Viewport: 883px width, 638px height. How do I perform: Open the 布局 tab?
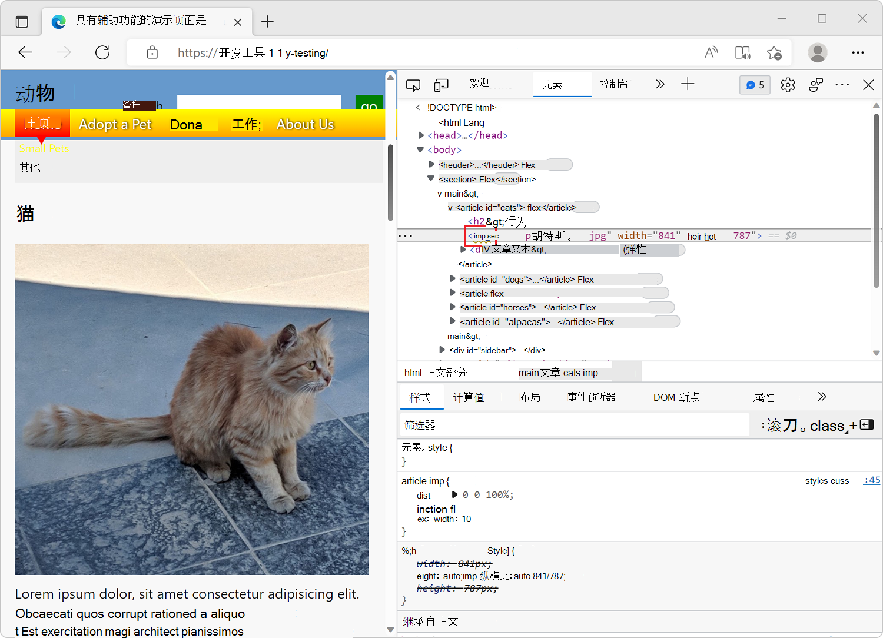pyautogui.click(x=530, y=397)
